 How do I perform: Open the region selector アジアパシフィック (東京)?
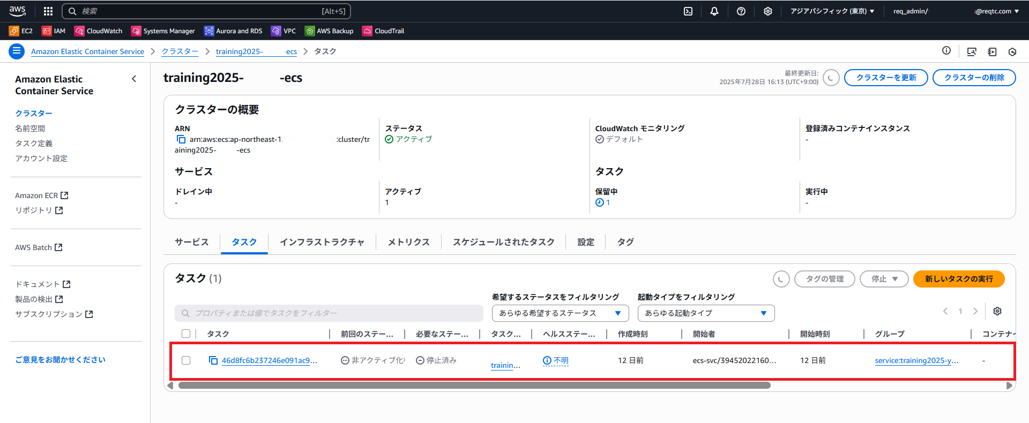(x=832, y=11)
